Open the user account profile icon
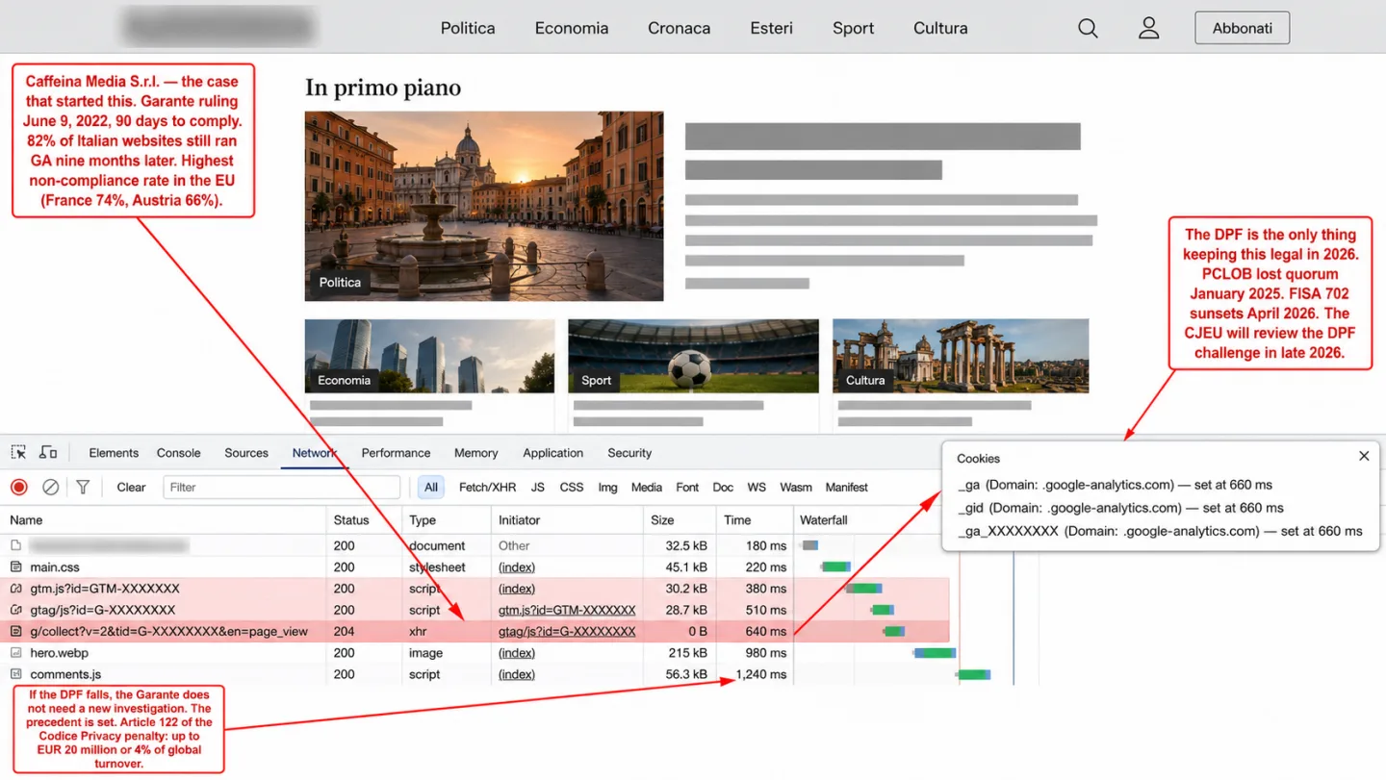This screenshot has height=780, width=1386. click(1148, 28)
